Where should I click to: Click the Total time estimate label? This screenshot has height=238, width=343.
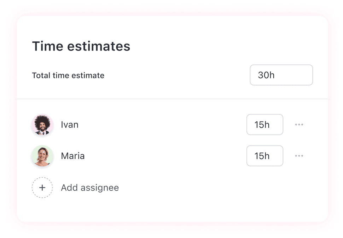[68, 75]
